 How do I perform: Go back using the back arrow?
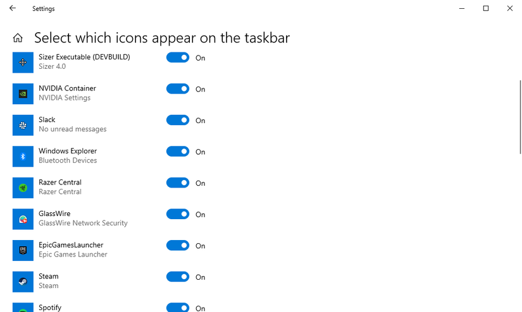tap(13, 9)
